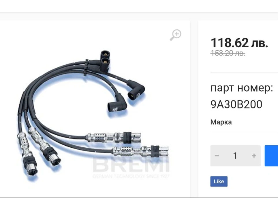The image size is (278, 198).
Task: Click the quantity field showing 1
Action: coord(235,156)
